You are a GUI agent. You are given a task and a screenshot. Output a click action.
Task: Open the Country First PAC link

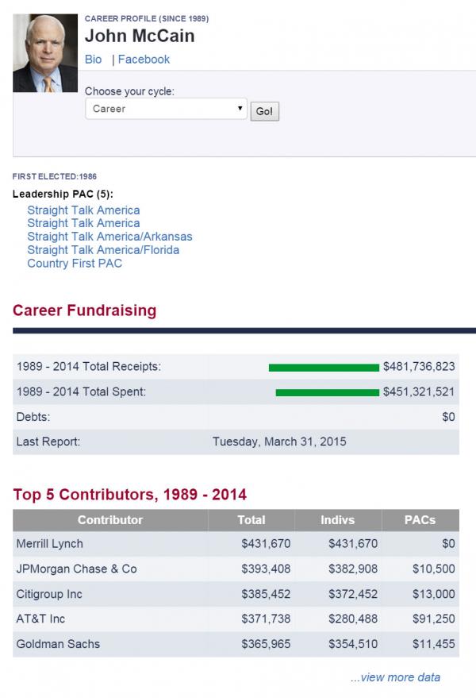pos(75,263)
